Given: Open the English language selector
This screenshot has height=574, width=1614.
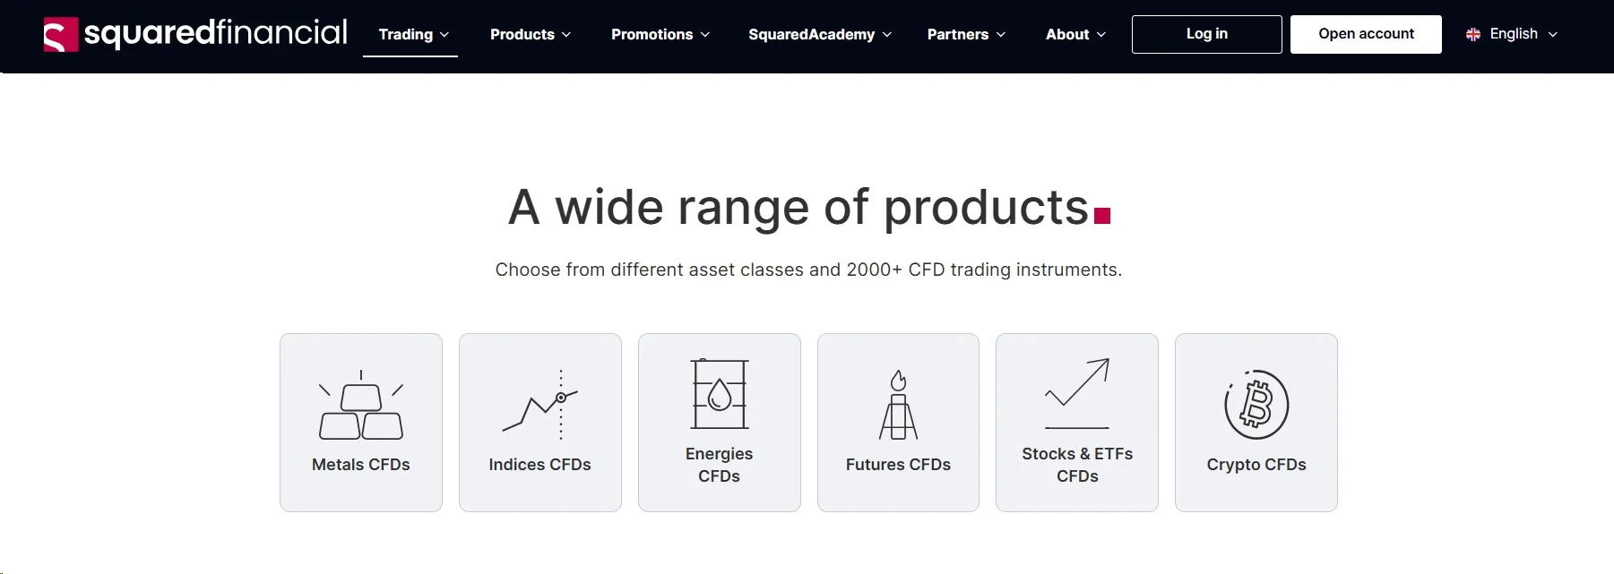Looking at the screenshot, I should tap(1512, 34).
